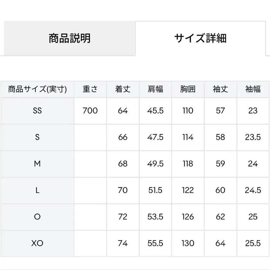
Task: Click the 重さ column header
Action: click(90, 89)
